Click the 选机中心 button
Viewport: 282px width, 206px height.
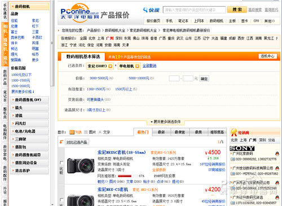tap(267, 56)
